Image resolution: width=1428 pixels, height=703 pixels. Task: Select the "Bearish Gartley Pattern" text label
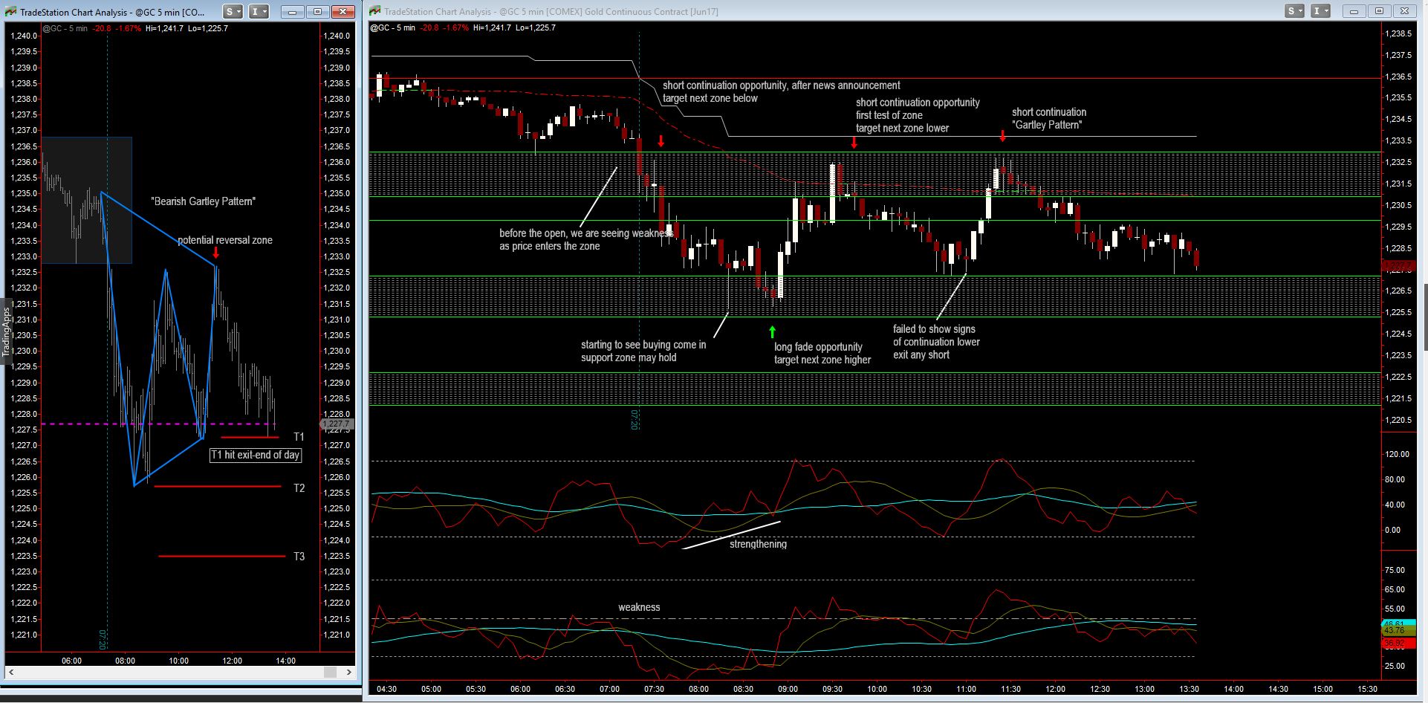[x=203, y=201]
